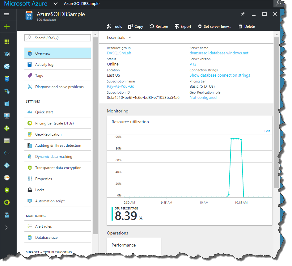The width and height of the screenshot is (292, 266).
Task: Open SQL databases icon in left sidebar
Action: pos(7,79)
